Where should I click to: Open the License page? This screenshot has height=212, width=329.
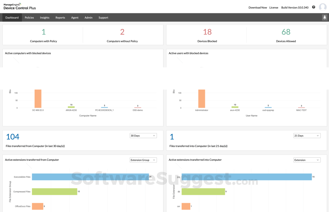click(x=274, y=7)
